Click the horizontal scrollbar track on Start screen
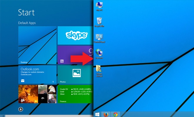Image resolution: width=194 pixels, height=117 pixels. [49, 116]
